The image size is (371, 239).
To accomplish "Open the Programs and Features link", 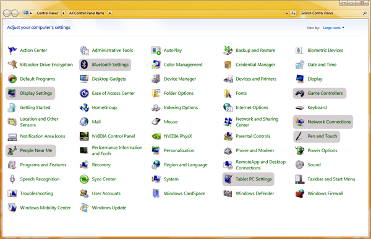I will (x=43, y=164).
